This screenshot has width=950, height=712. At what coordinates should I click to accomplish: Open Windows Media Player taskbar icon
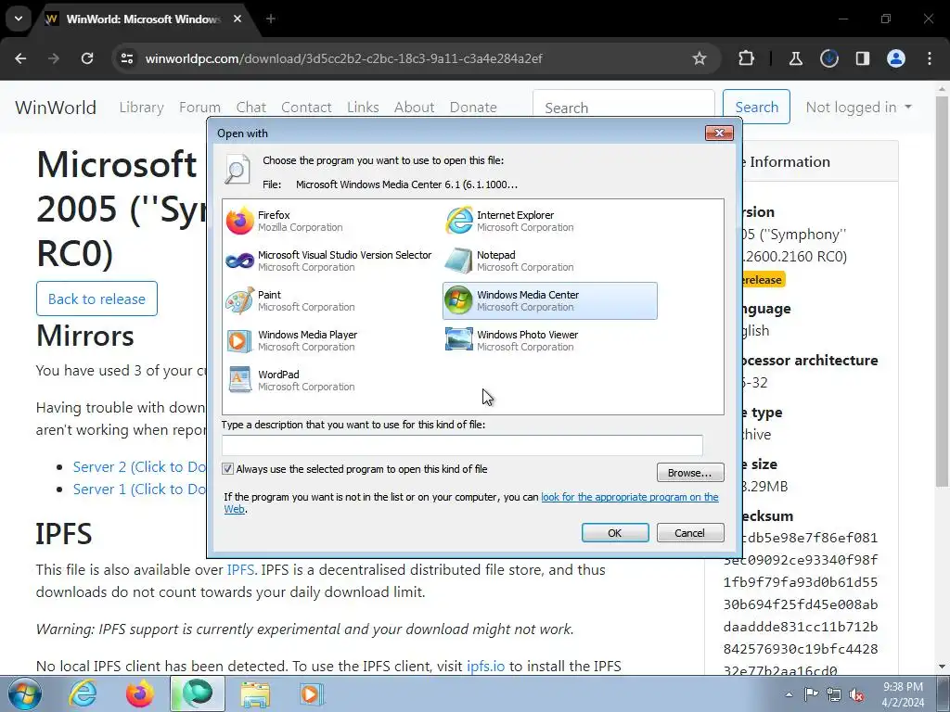tap(311, 693)
